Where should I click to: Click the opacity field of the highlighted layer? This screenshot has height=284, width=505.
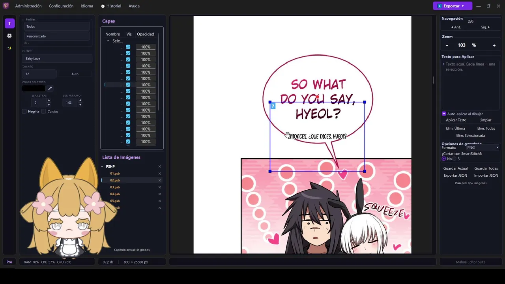point(146,85)
